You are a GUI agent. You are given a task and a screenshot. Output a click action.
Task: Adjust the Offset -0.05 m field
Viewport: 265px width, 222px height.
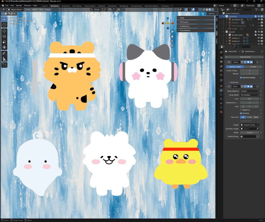click(249, 133)
